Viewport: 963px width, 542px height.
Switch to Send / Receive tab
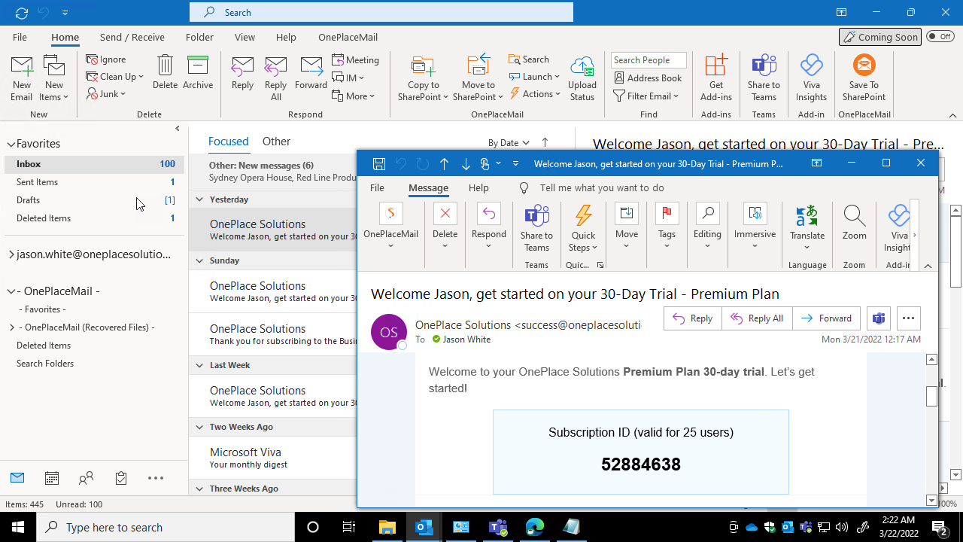point(132,37)
